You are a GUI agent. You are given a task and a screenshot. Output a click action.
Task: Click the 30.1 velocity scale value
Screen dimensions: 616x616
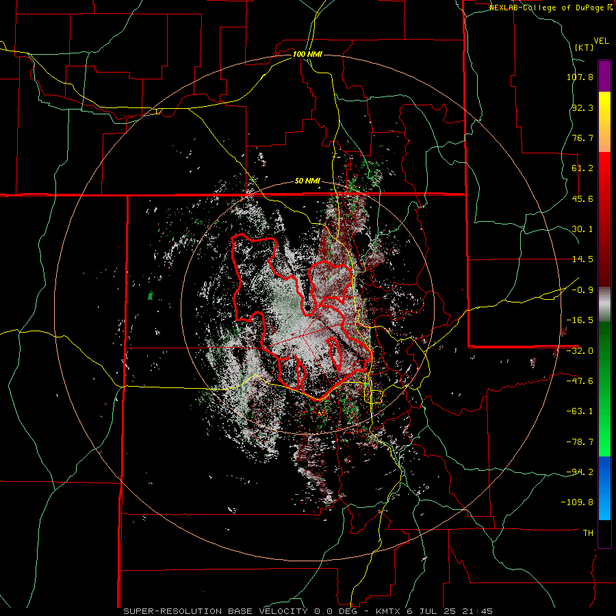[582, 229]
